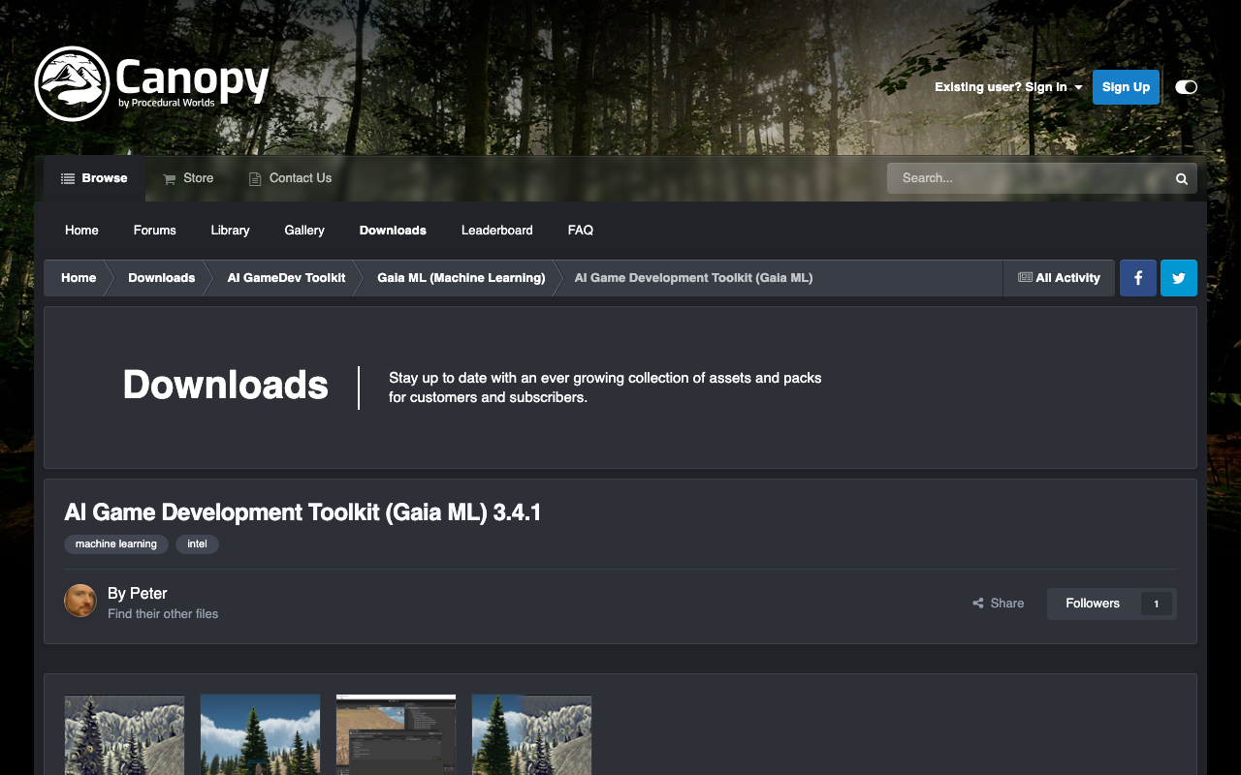
Task: Click the search magnifier icon
Action: click(x=1182, y=178)
